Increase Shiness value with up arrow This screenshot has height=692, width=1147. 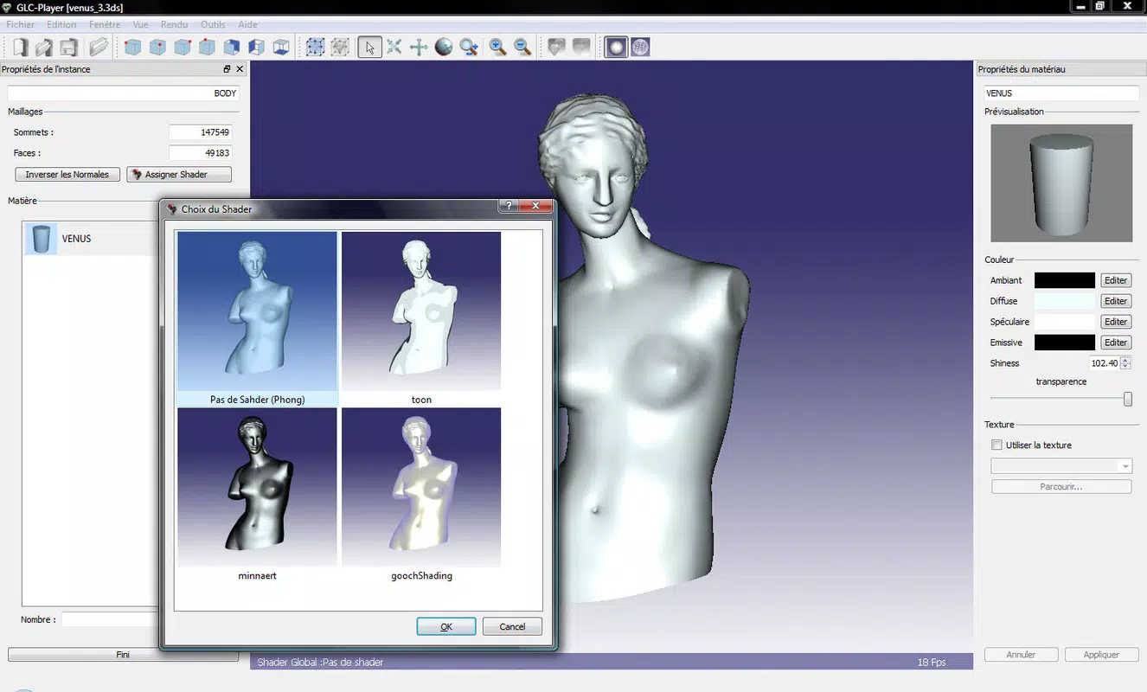1125,360
